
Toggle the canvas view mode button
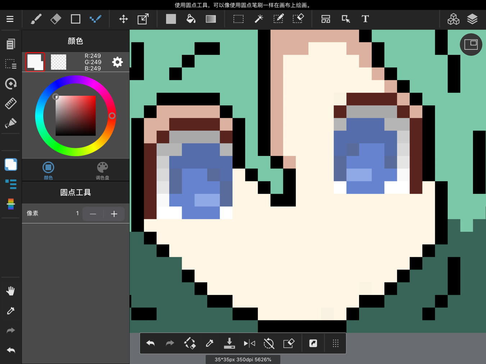[471, 44]
